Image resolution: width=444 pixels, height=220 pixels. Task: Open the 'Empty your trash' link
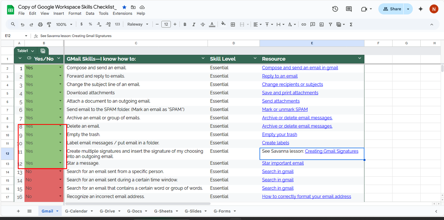(279, 135)
